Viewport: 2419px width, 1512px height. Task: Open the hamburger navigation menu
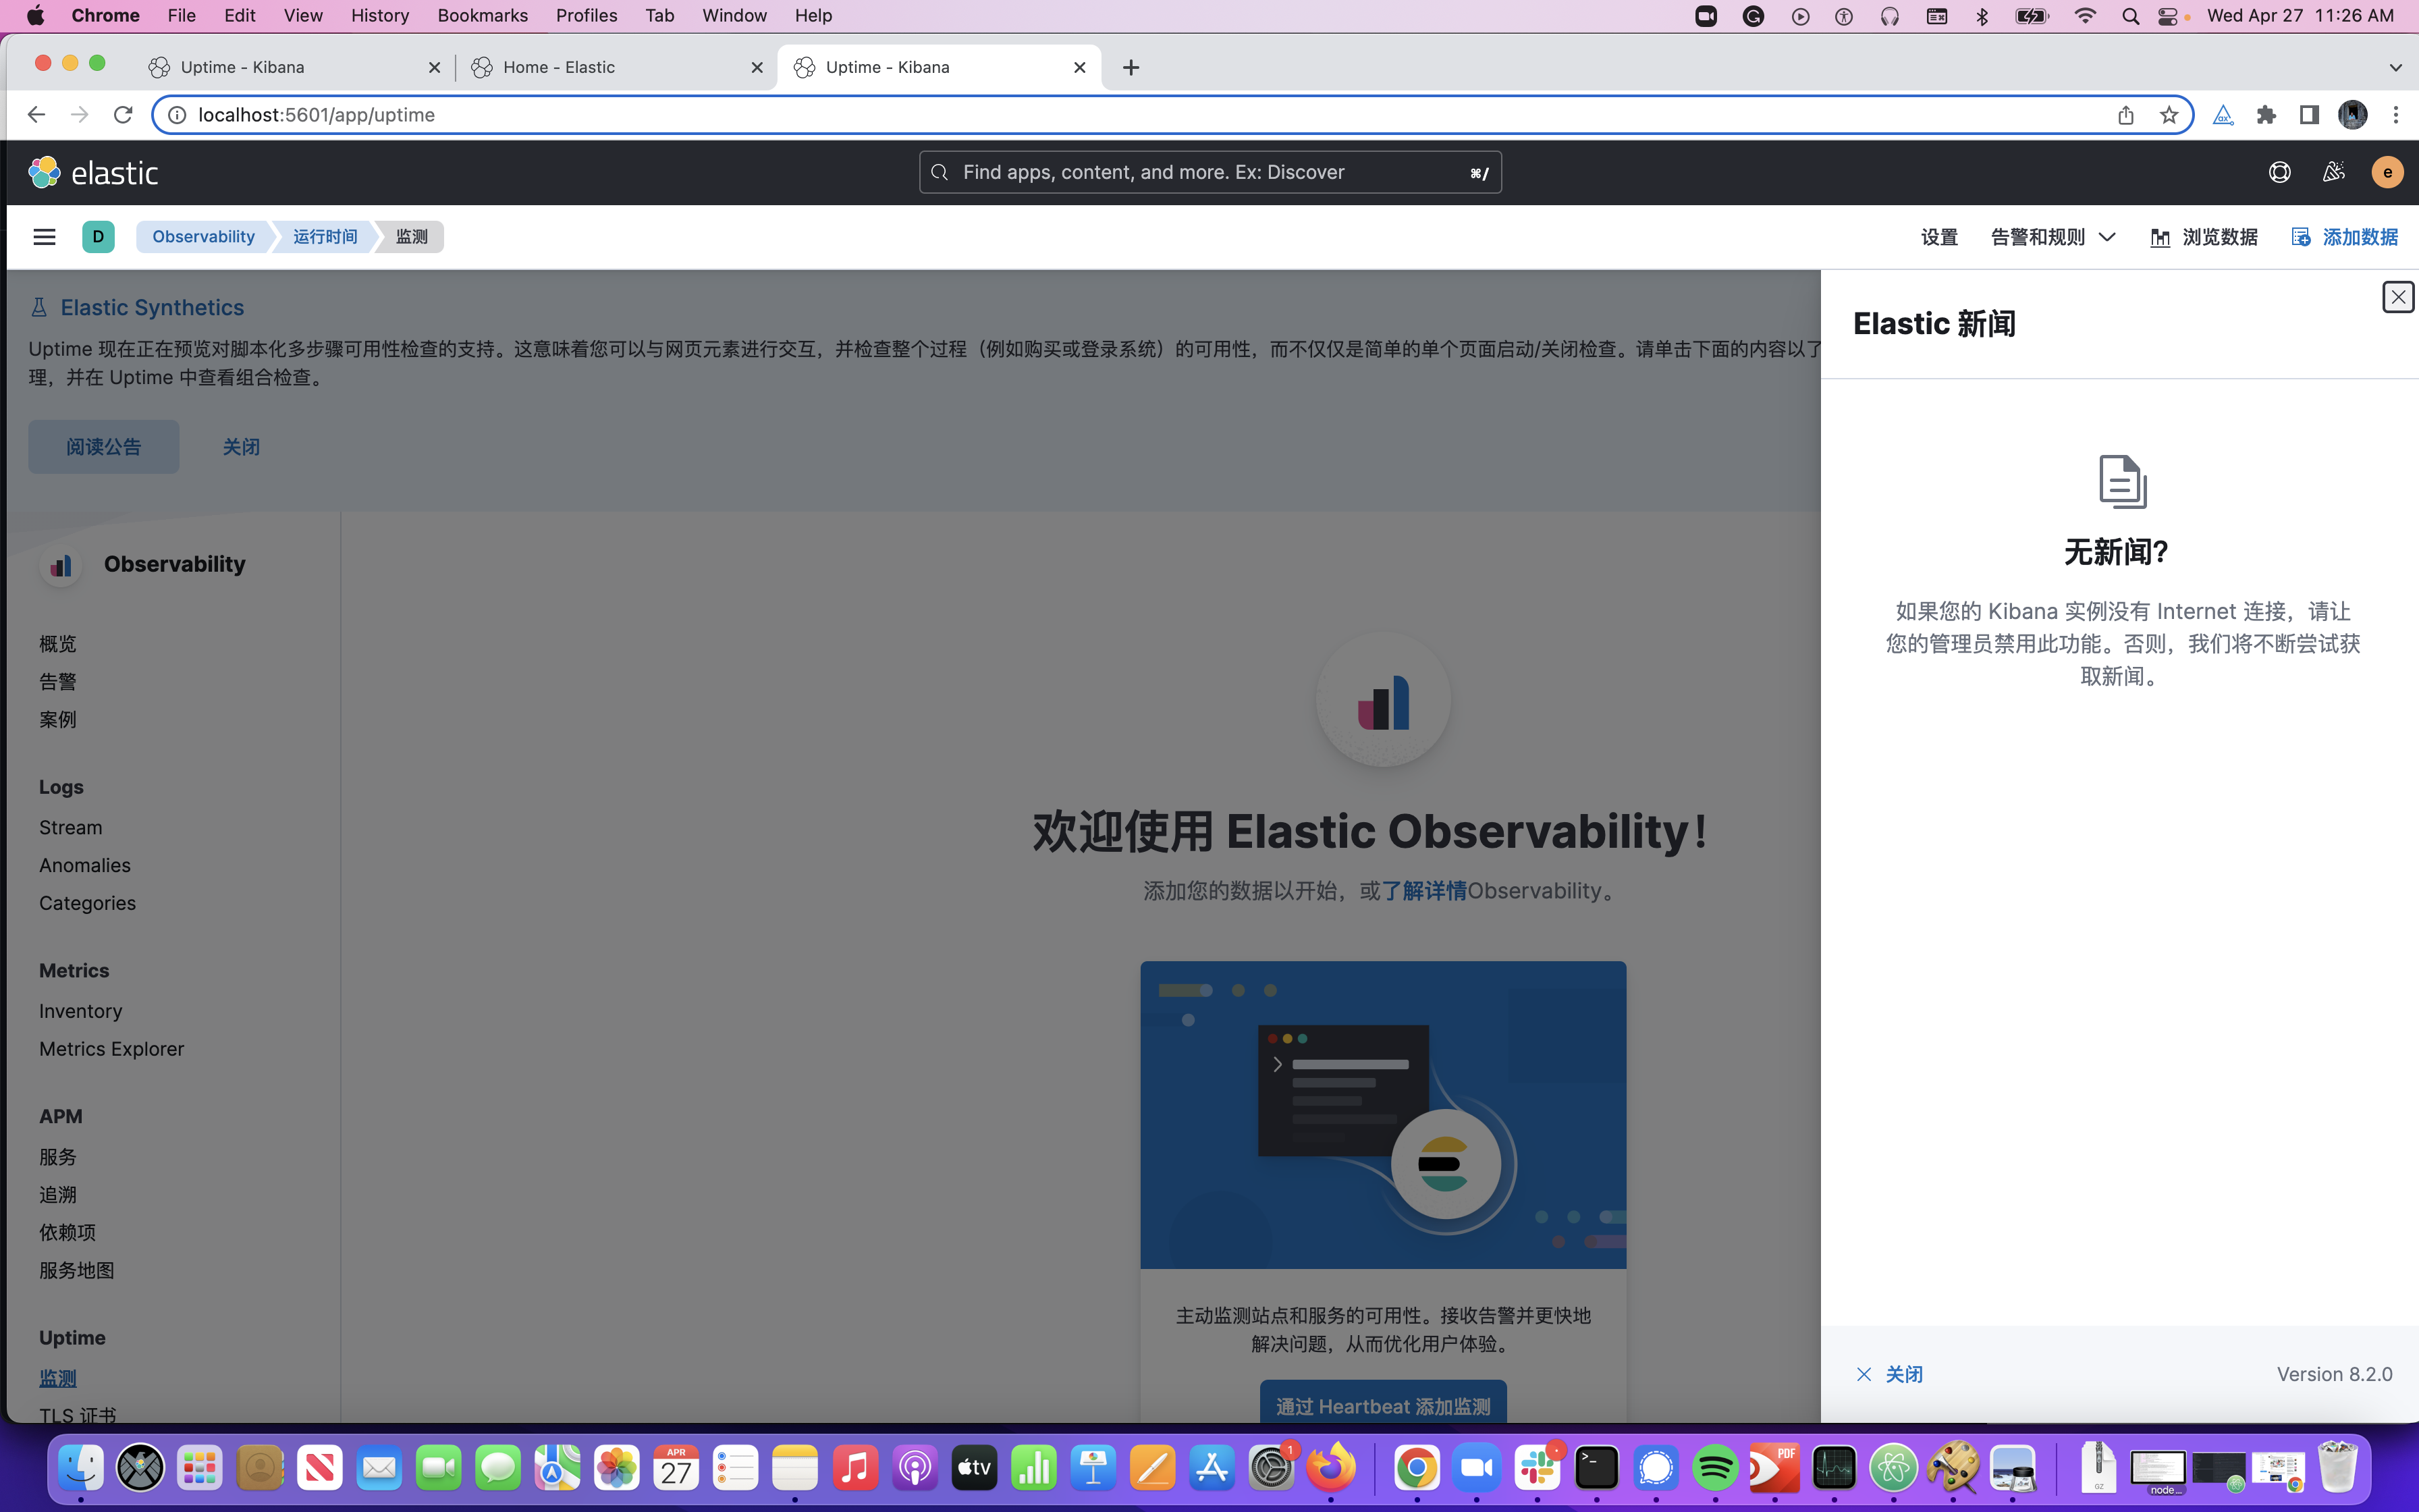(44, 237)
